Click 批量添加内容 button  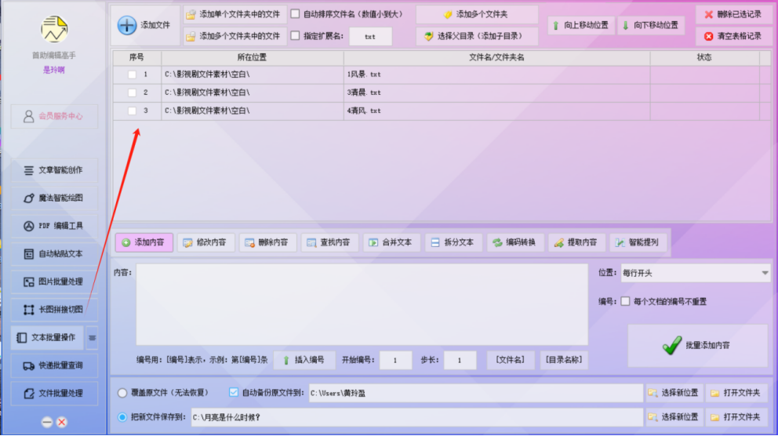coord(698,346)
